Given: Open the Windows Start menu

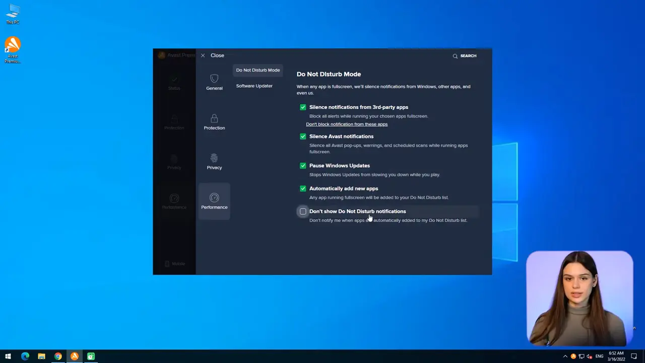Looking at the screenshot, I should (8, 356).
